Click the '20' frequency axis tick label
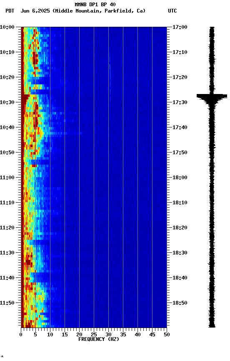The image size is (230, 361). (x=79, y=335)
